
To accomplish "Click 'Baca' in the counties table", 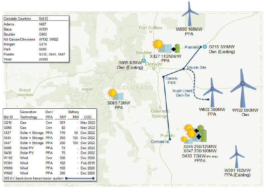I will click(x=8, y=29).
